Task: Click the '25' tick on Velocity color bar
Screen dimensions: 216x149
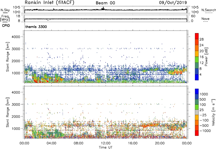Action: pyautogui.click(x=201, y=110)
